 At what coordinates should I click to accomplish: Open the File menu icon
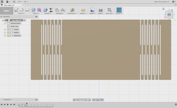7,2
